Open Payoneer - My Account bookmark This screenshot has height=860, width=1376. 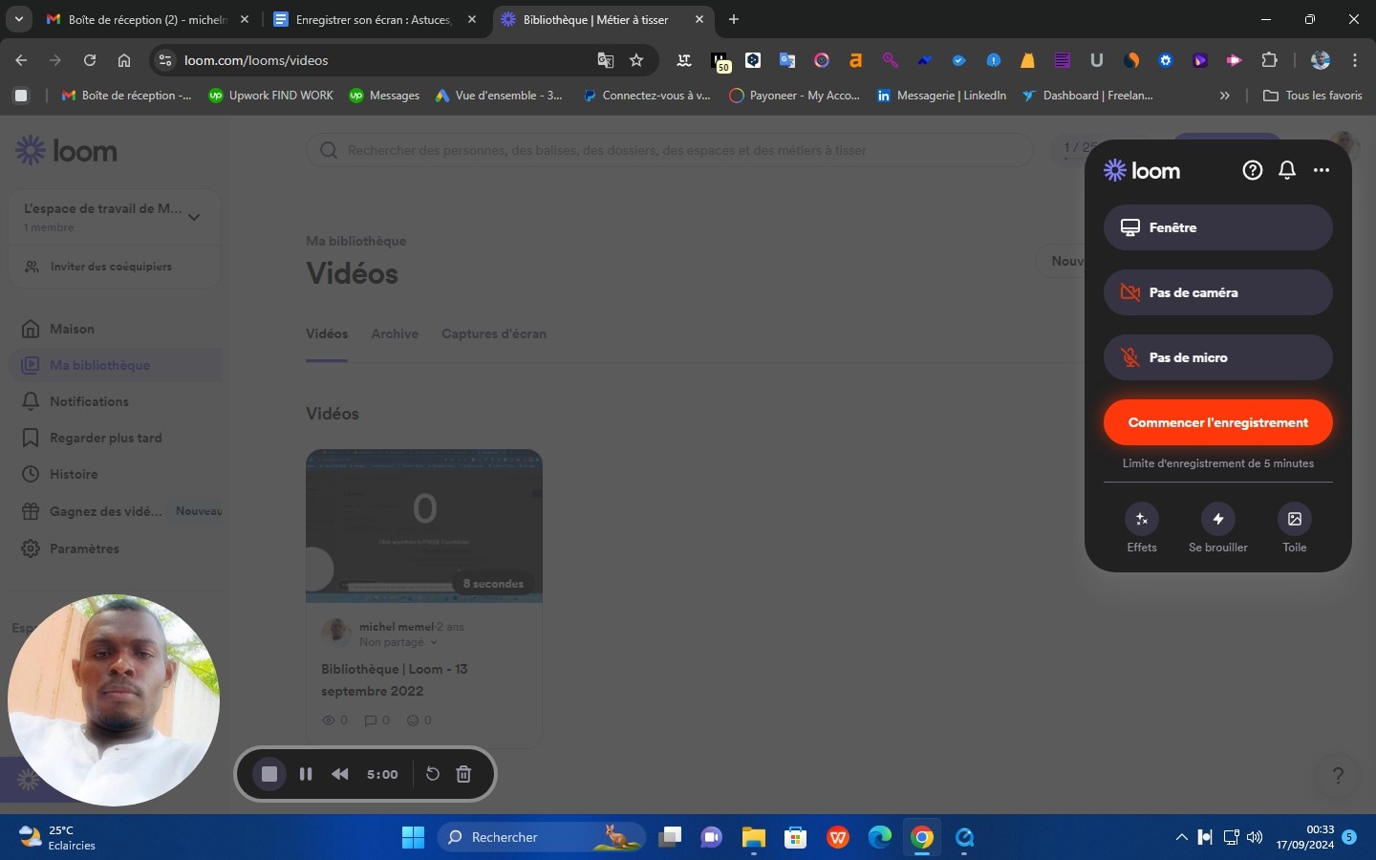pyautogui.click(x=794, y=96)
